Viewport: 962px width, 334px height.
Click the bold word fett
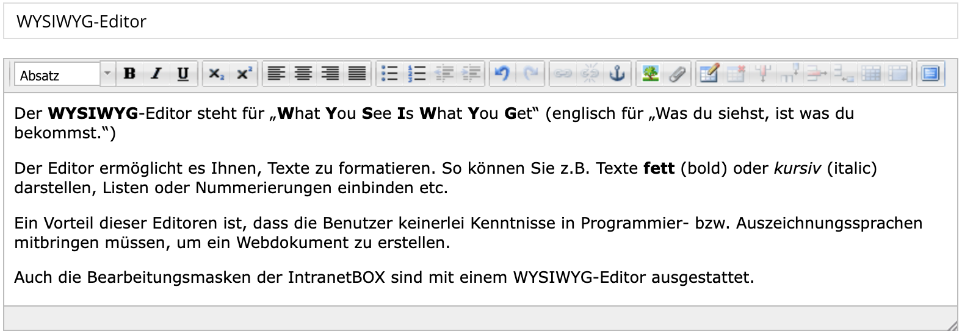[659, 168]
